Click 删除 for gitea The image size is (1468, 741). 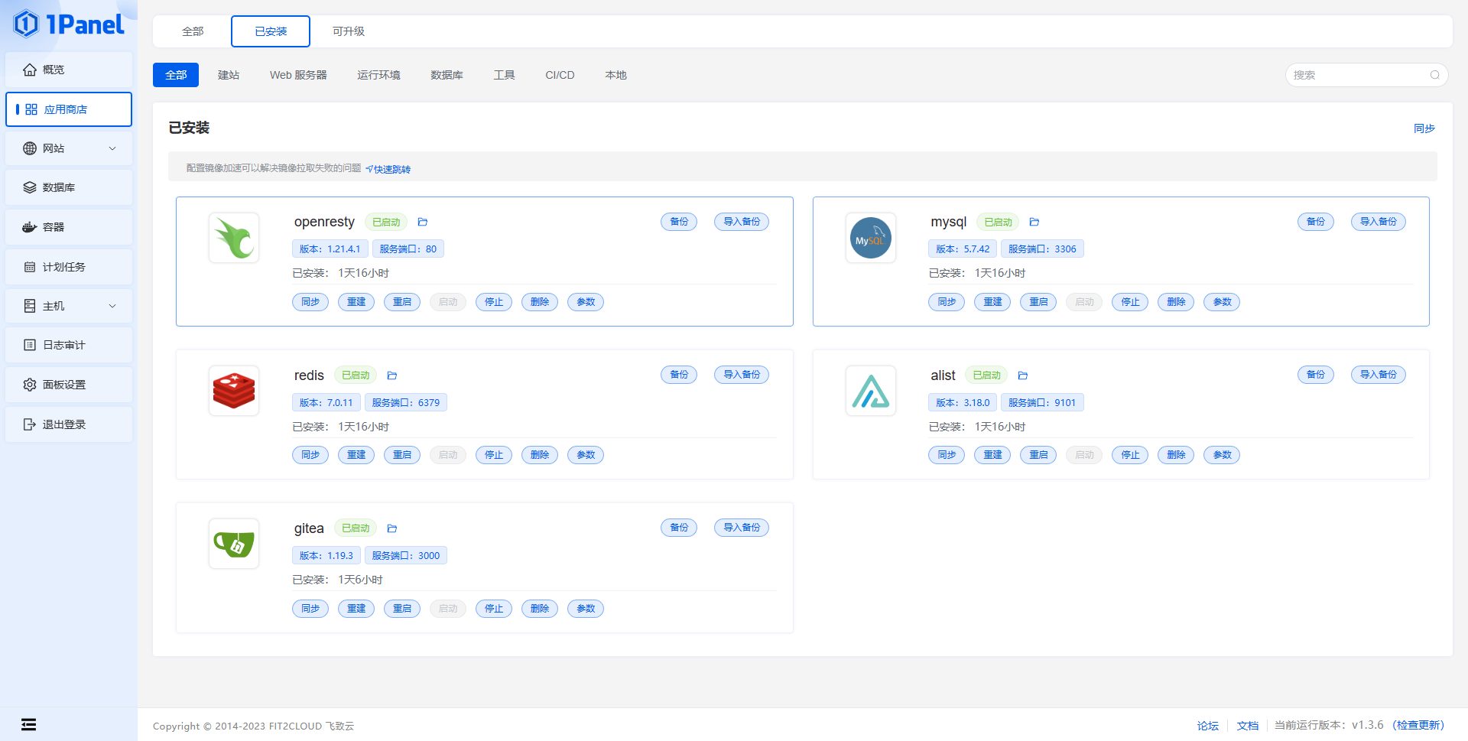coord(540,609)
